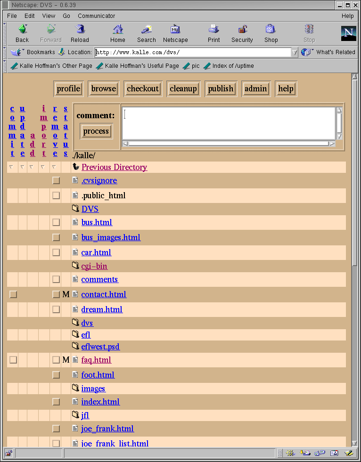Open the Search toolbar icon
This screenshot has width=361, height=462.
point(146,29)
